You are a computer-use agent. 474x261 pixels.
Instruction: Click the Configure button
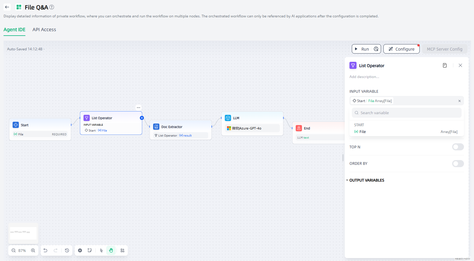coord(401,49)
